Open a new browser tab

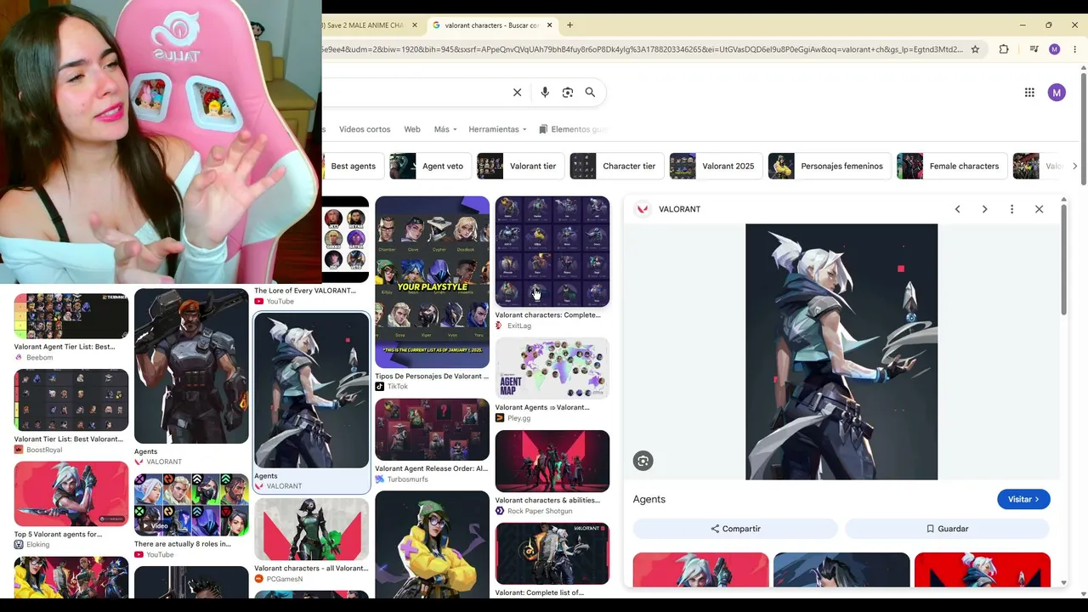pos(569,25)
